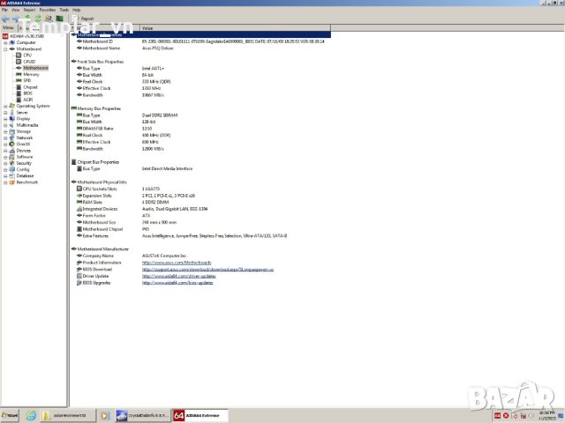
Task: Open the ASUS Product Information link
Action: tap(176, 263)
